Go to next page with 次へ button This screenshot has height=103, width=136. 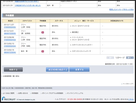click(x=130, y=58)
